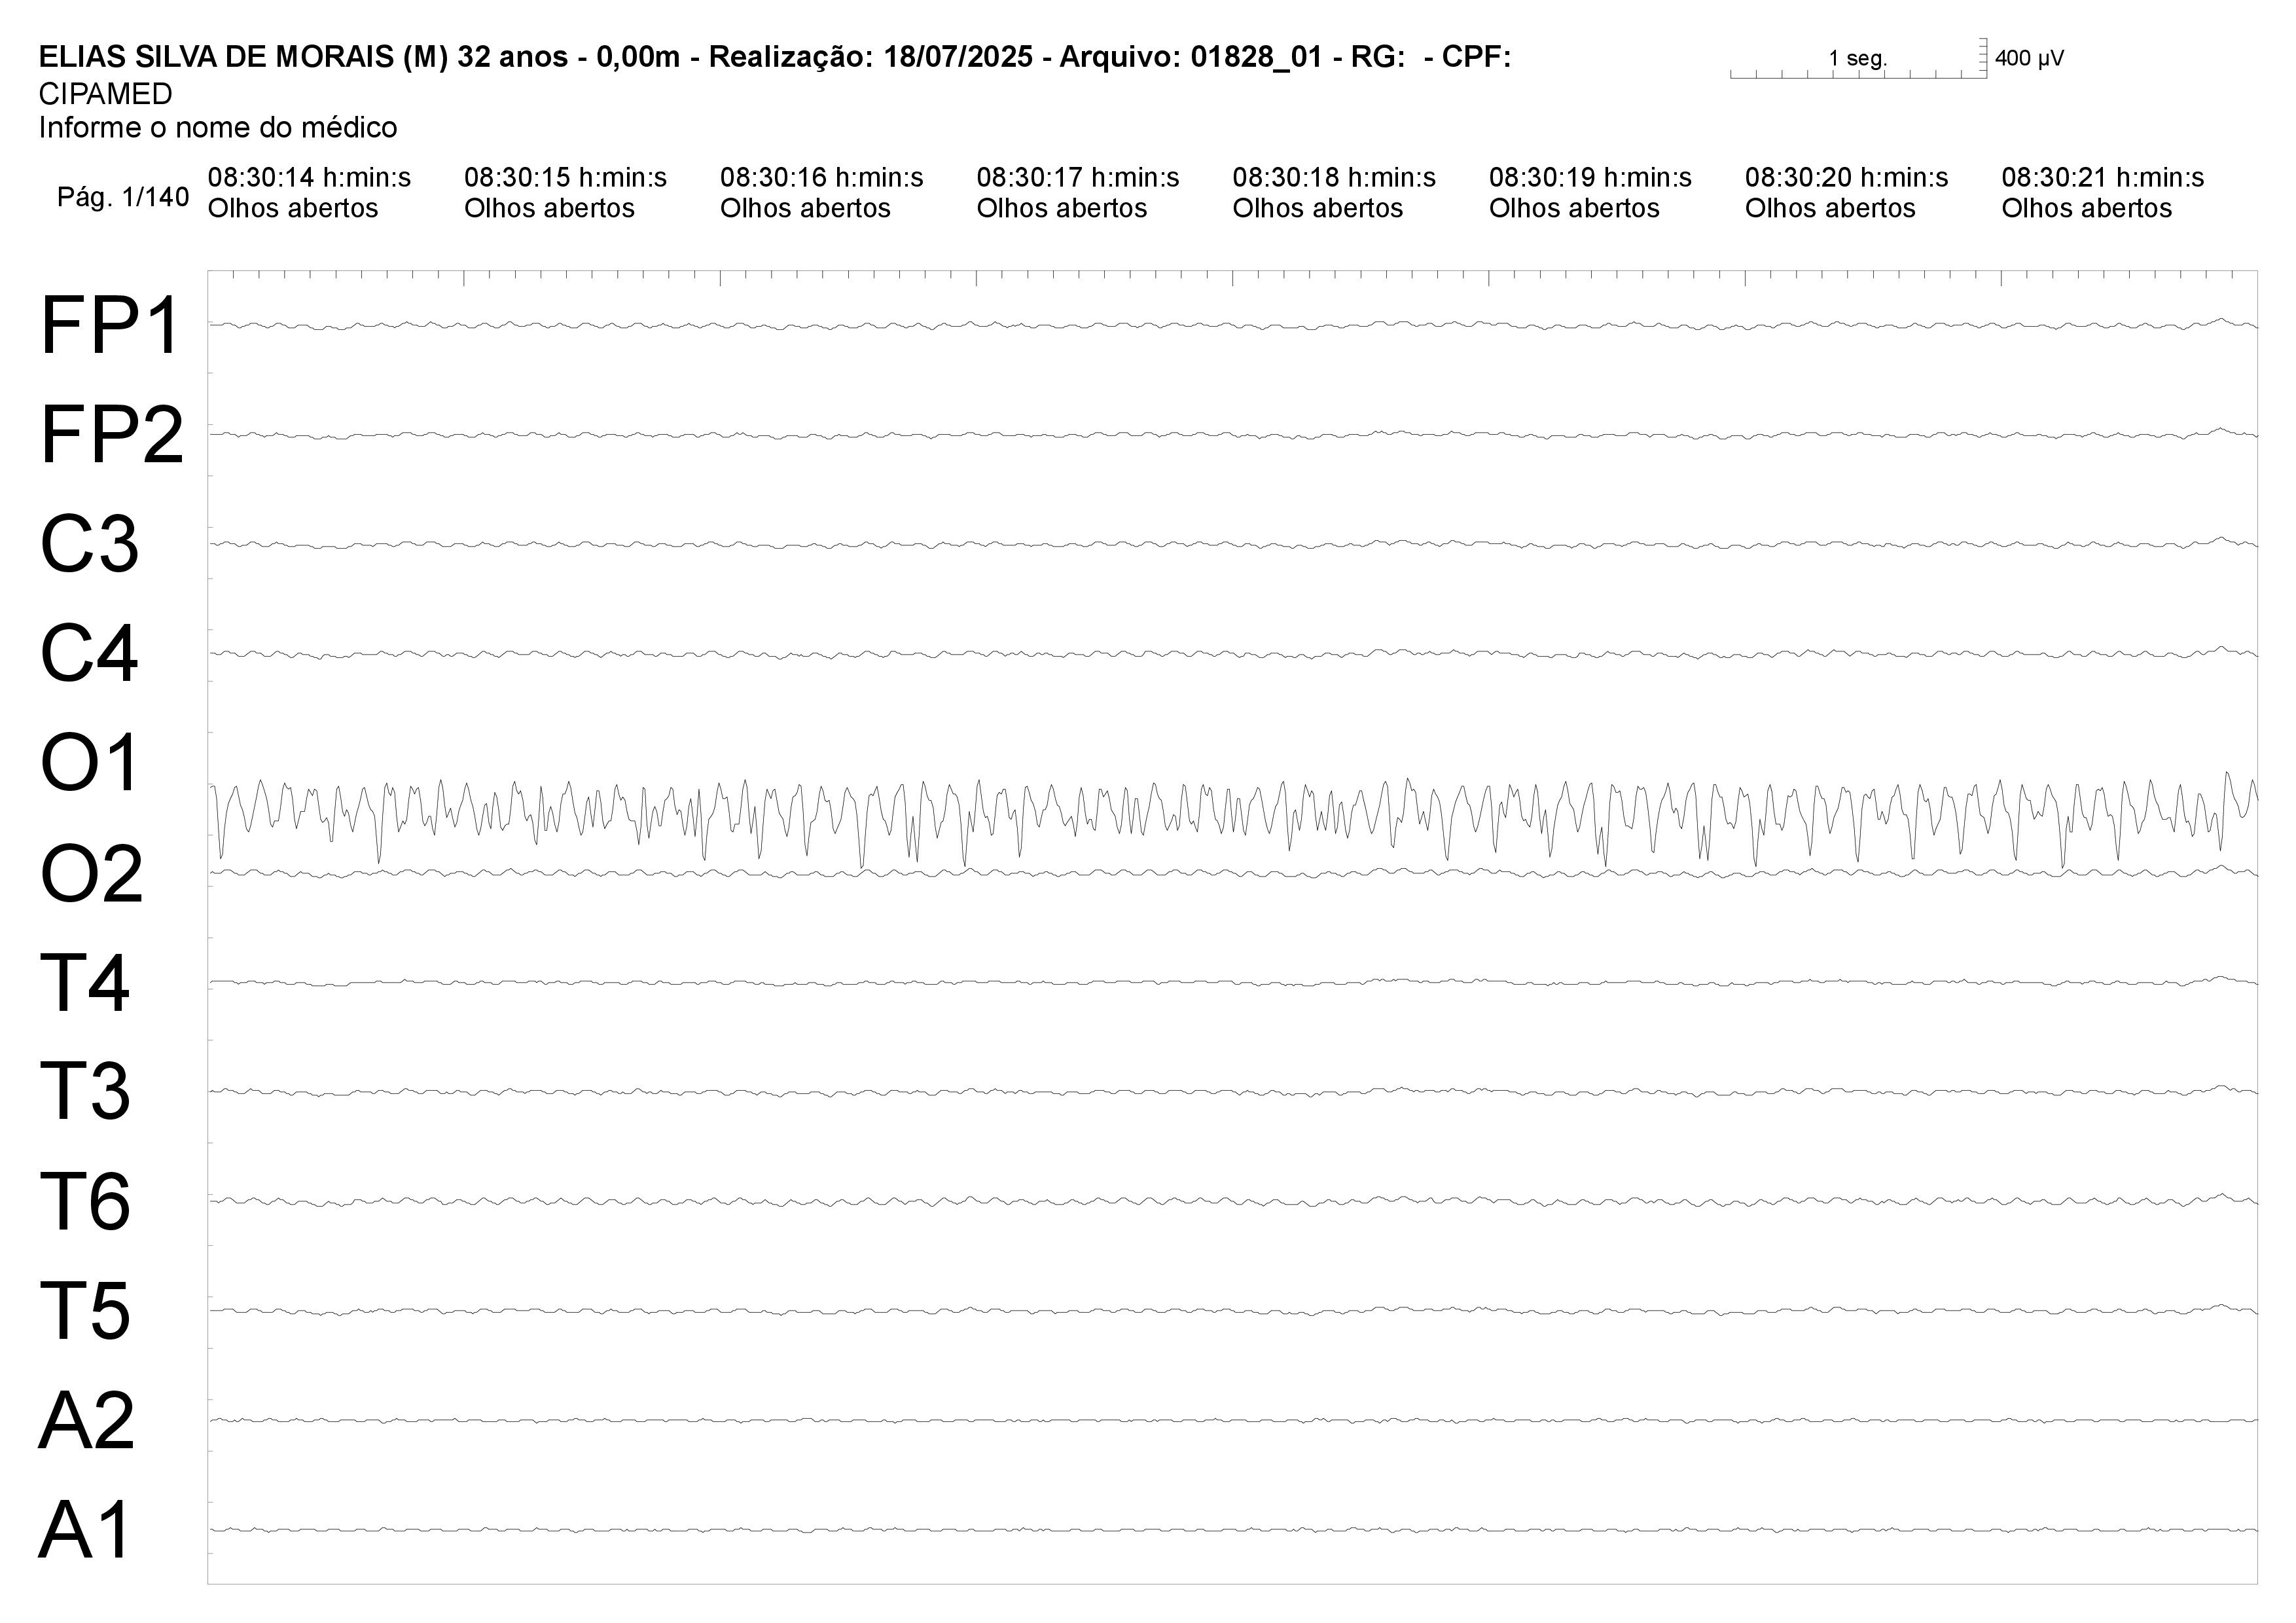Click the 08:30:19 h:min:s timestamp
Image resolution: width=2296 pixels, height=1623 pixels.
tap(1590, 178)
